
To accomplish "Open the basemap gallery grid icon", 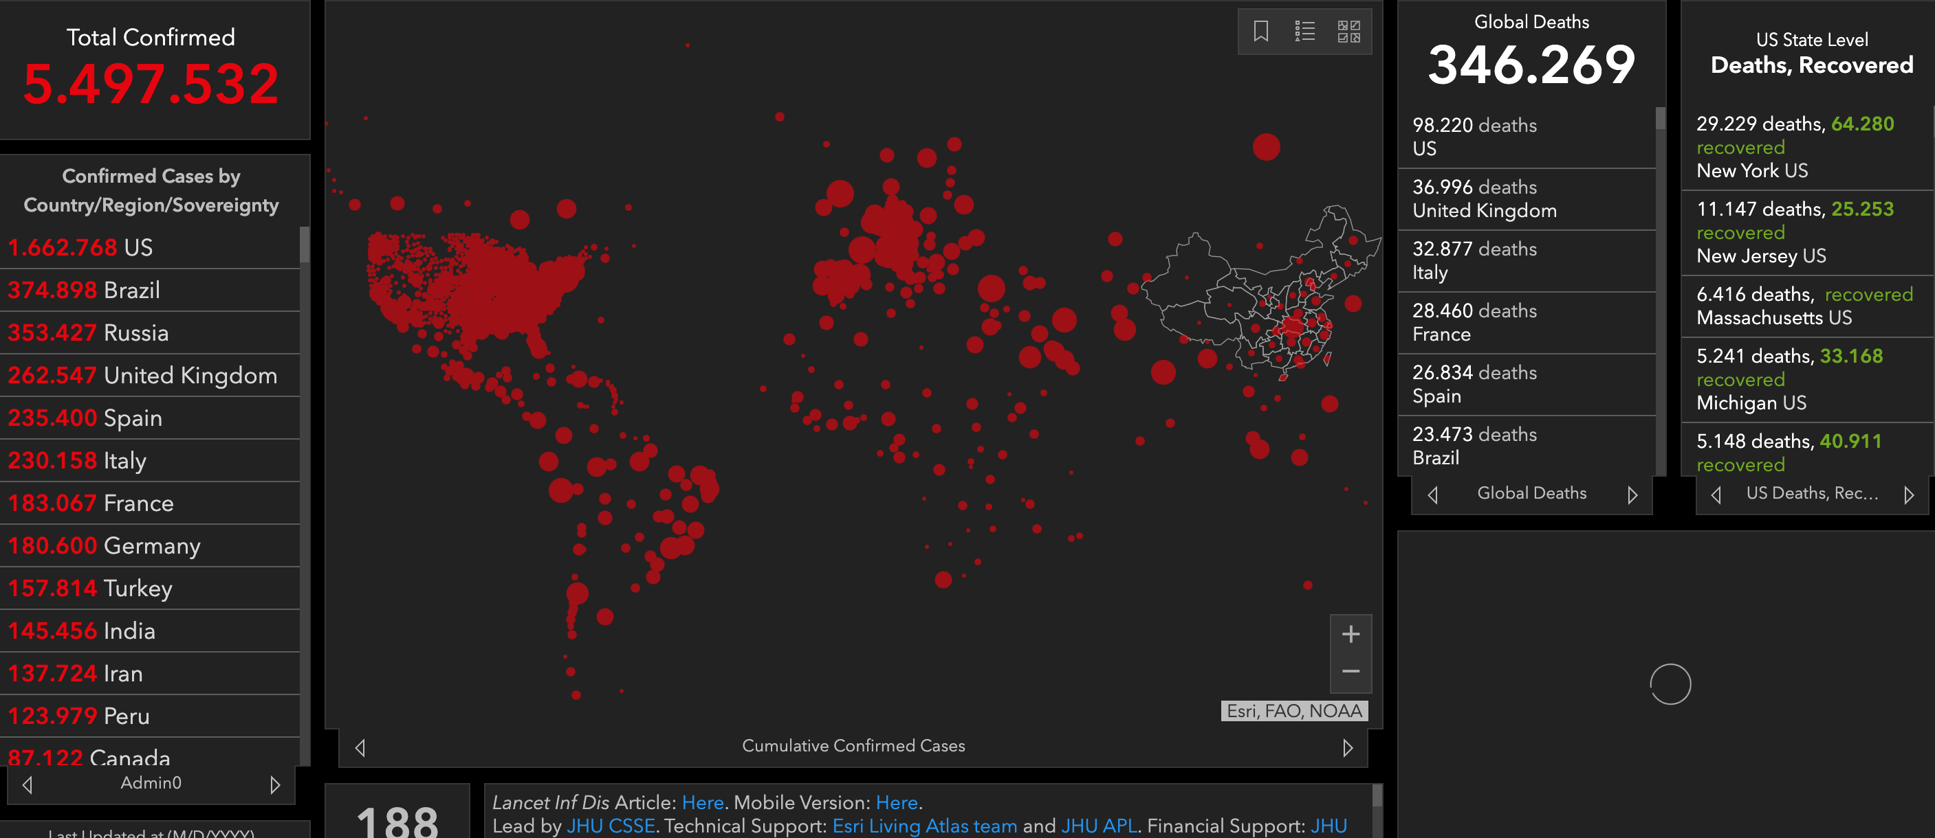I will pyautogui.click(x=1348, y=32).
